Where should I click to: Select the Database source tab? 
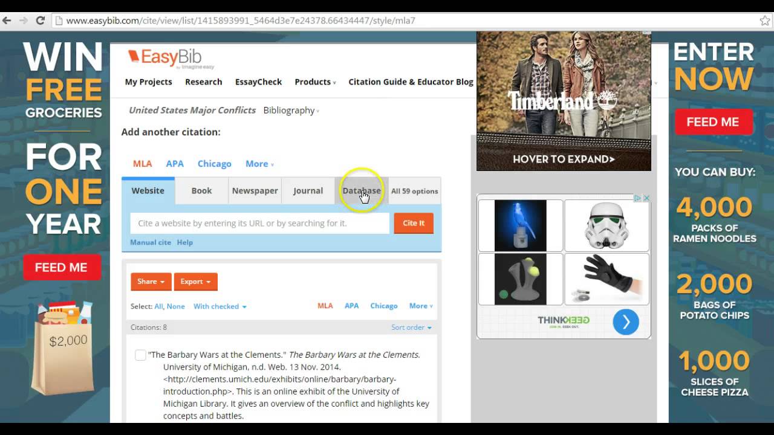[362, 190]
